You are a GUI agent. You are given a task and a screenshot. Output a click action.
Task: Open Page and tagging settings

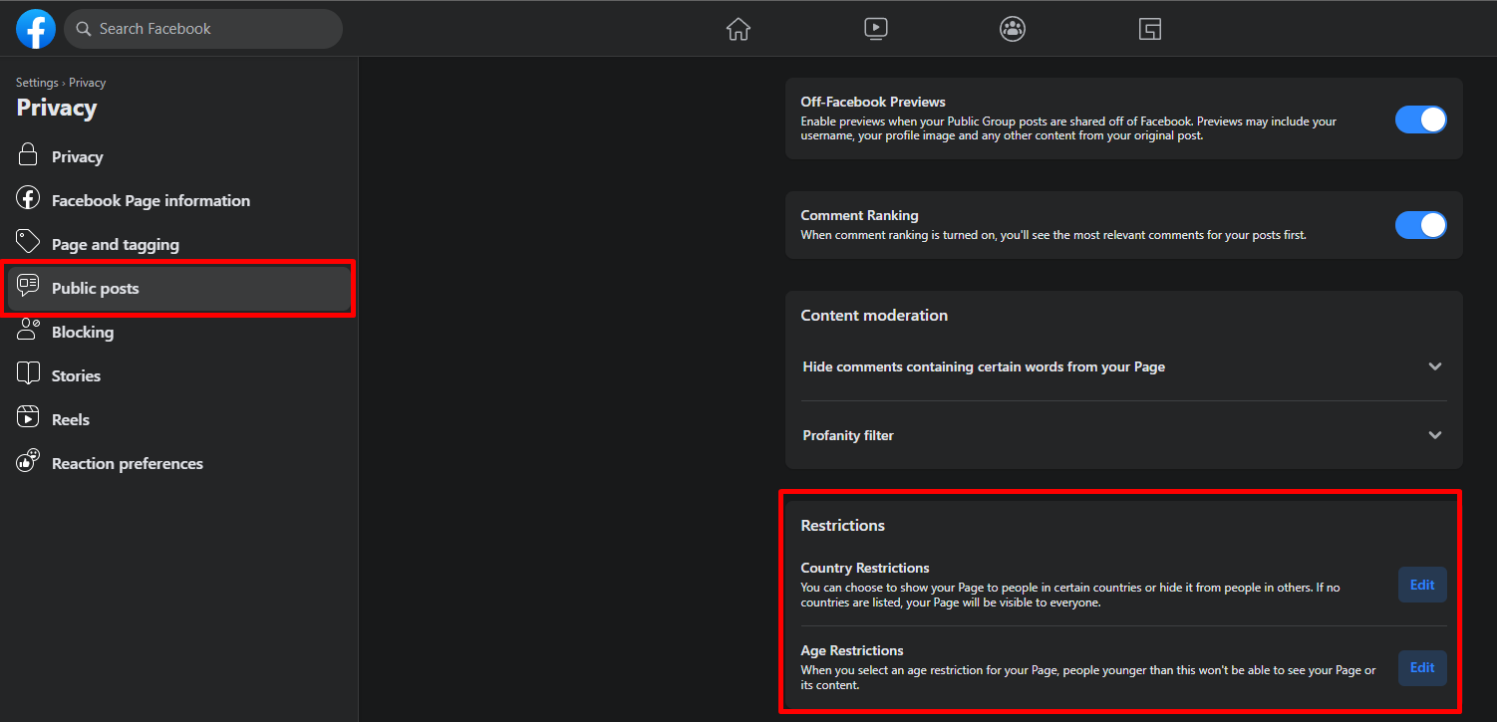(179, 244)
